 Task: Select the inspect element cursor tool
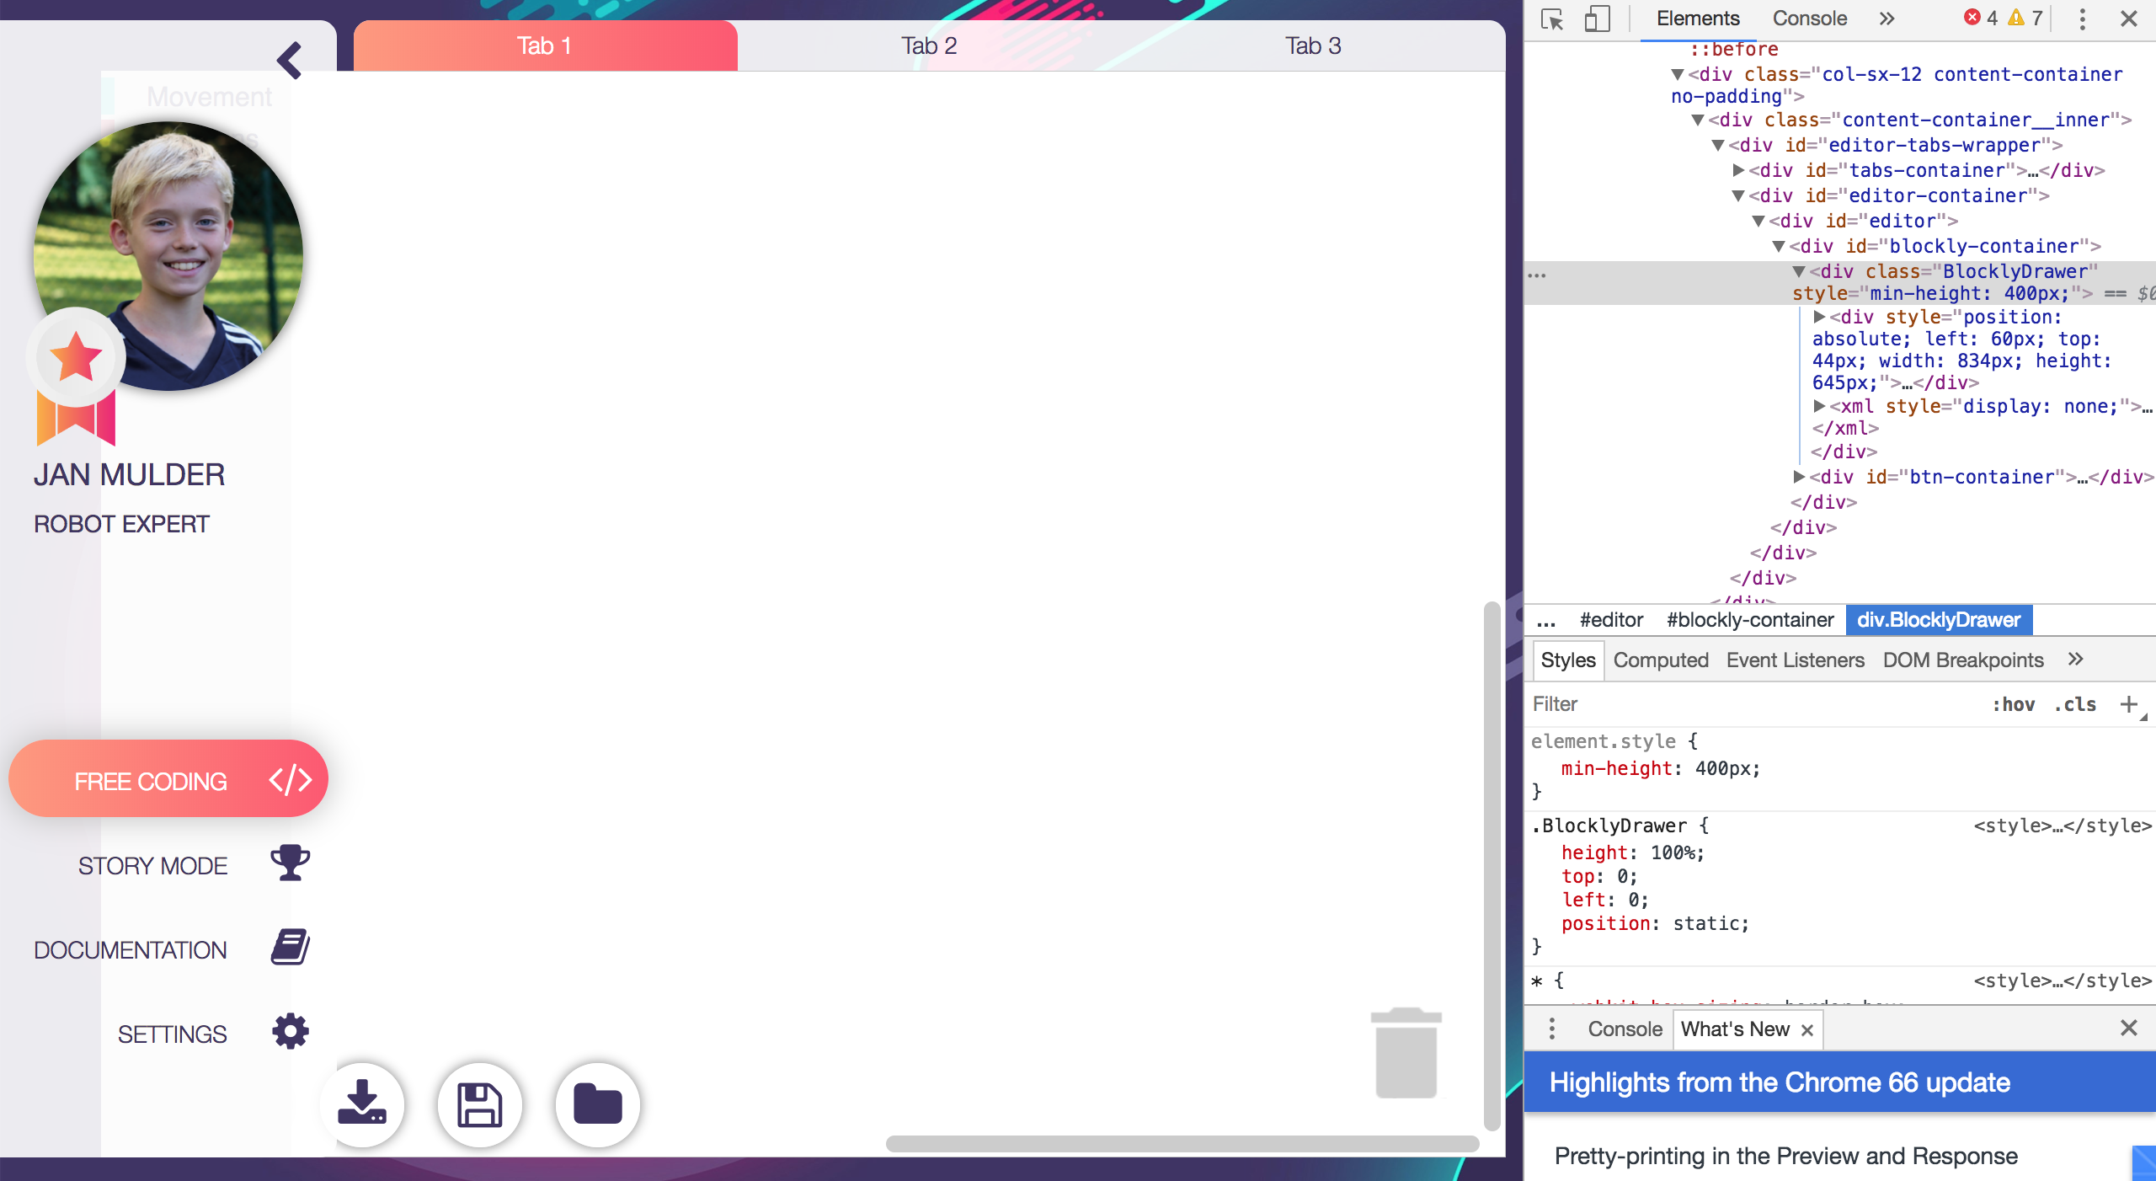click(1551, 18)
